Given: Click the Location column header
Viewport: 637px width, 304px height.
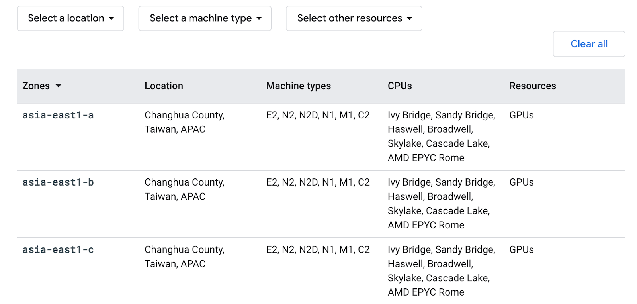Looking at the screenshot, I should (164, 86).
